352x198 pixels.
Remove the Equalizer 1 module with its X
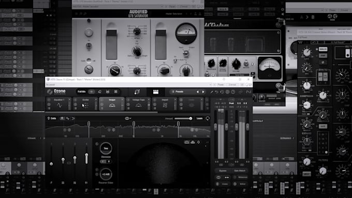[x=69, y=100]
